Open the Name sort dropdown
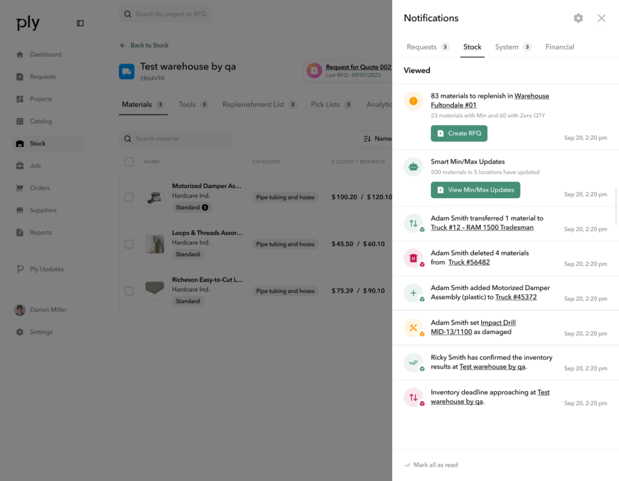Screen dimensions: 619x481 375,138
